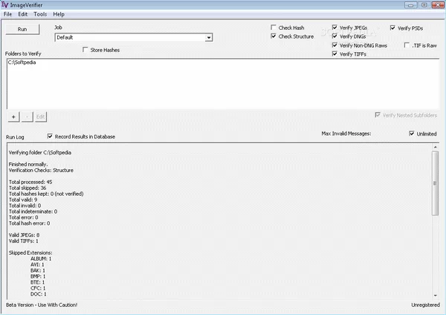This screenshot has width=446, height=315.
Task: Click 'Total hash error: 0' log line
Action: click(x=29, y=223)
